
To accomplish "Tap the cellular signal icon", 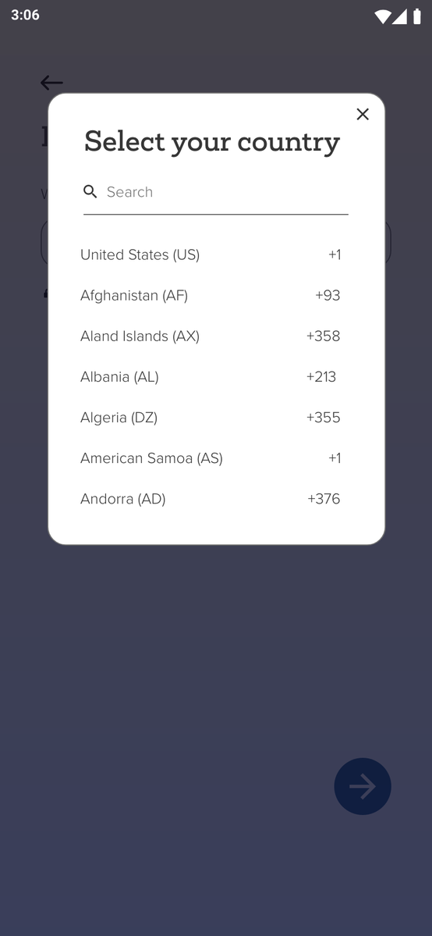I will coord(399,16).
